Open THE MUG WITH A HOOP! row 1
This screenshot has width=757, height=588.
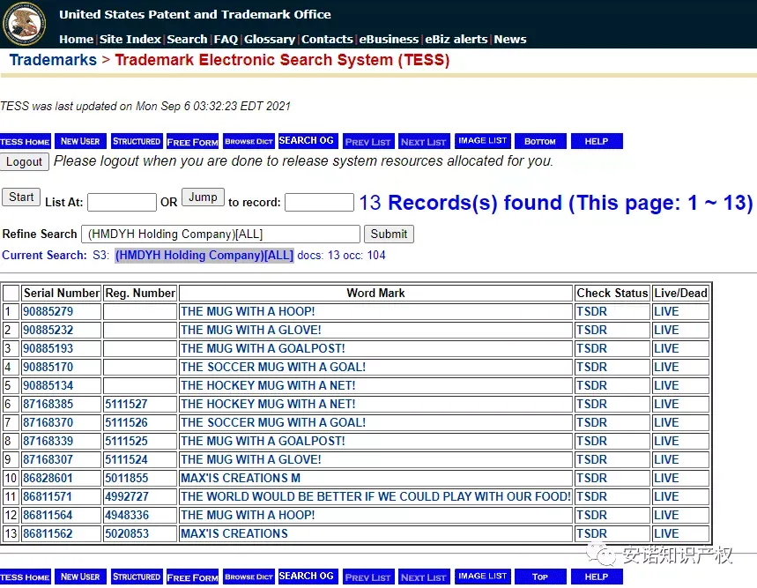pyautogui.click(x=248, y=311)
